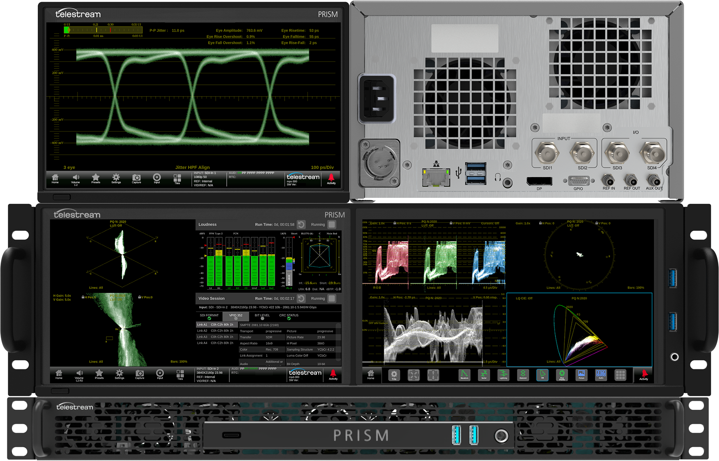Open the Stop Display app icon
719x461 pixels.
pyautogui.click(x=562, y=375)
